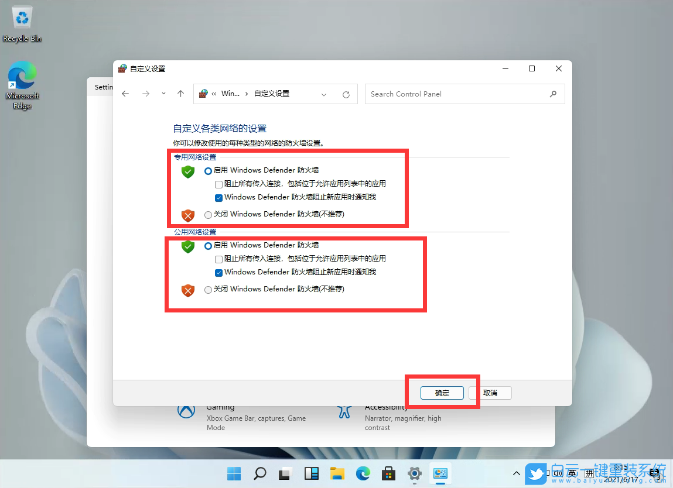Click the forward navigation arrow

144,94
